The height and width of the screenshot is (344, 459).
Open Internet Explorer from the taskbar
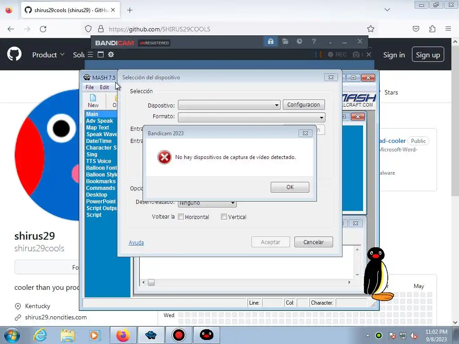(40, 335)
